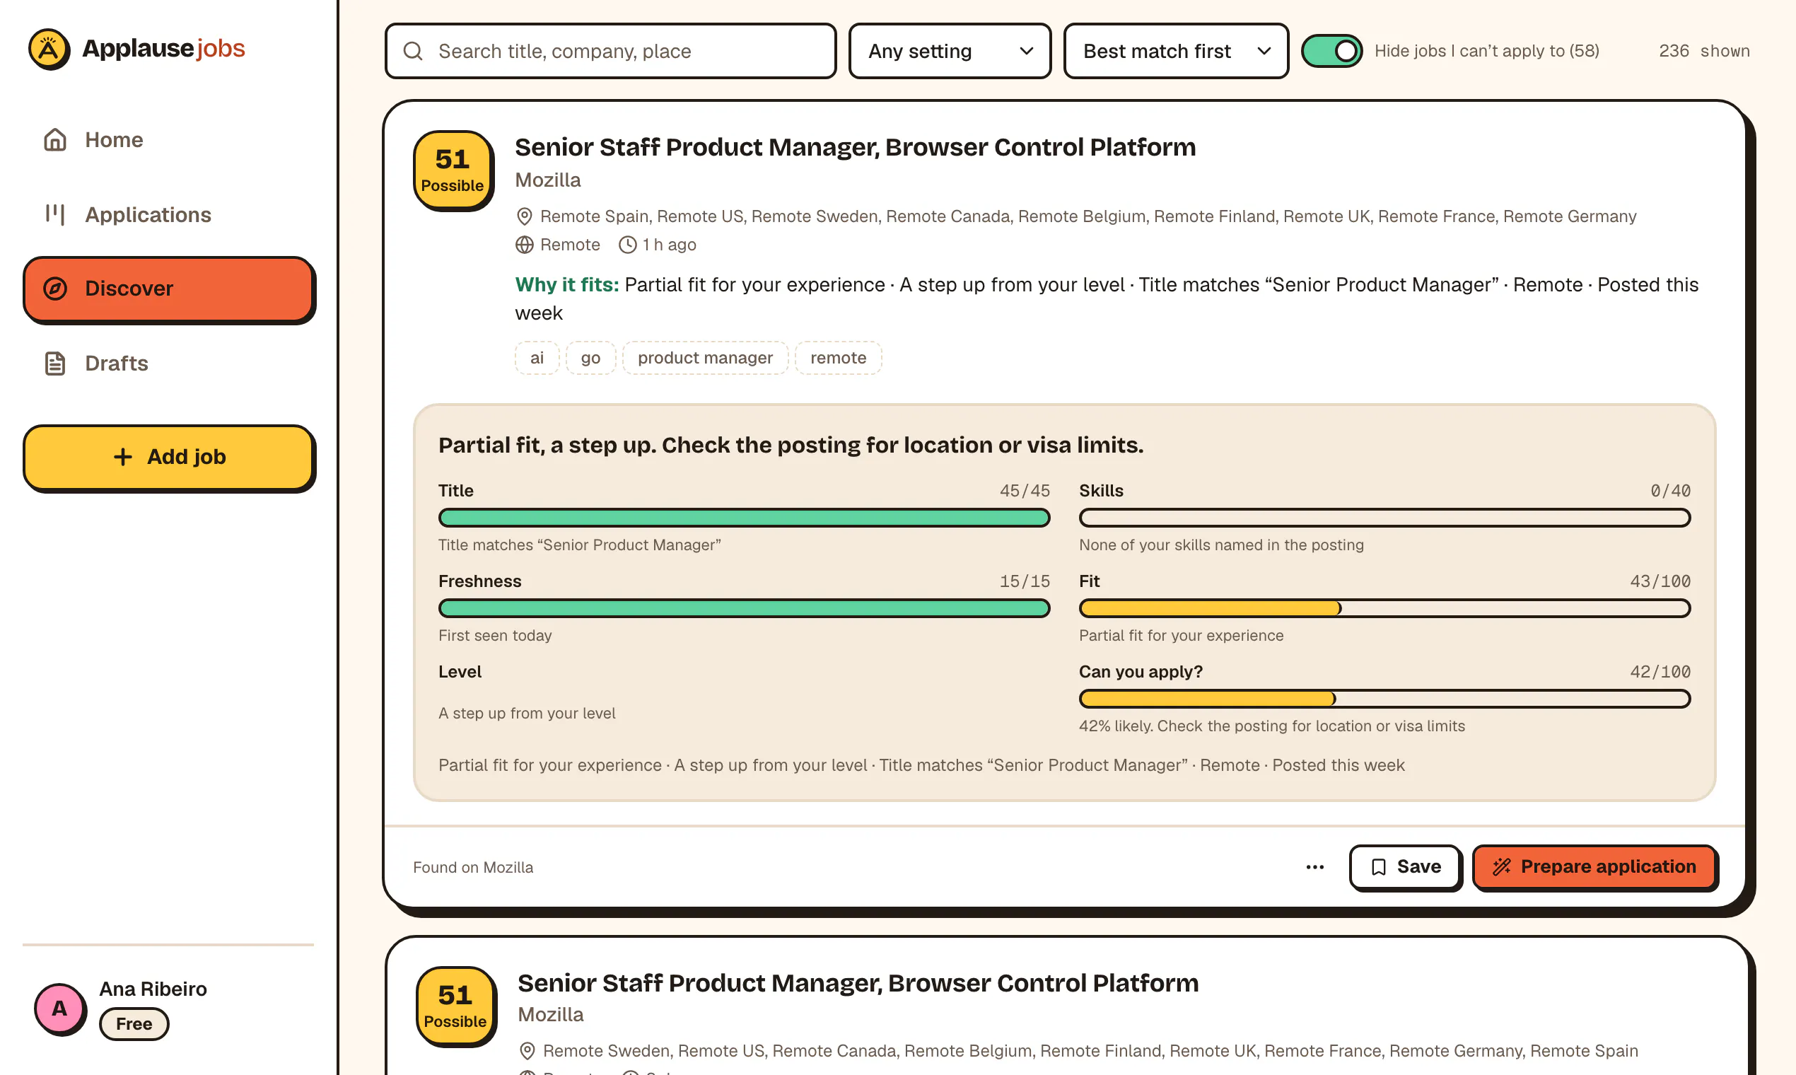Click 'A step up from your level' under Level
The height and width of the screenshot is (1075, 1796).
(x=527, y=714)
